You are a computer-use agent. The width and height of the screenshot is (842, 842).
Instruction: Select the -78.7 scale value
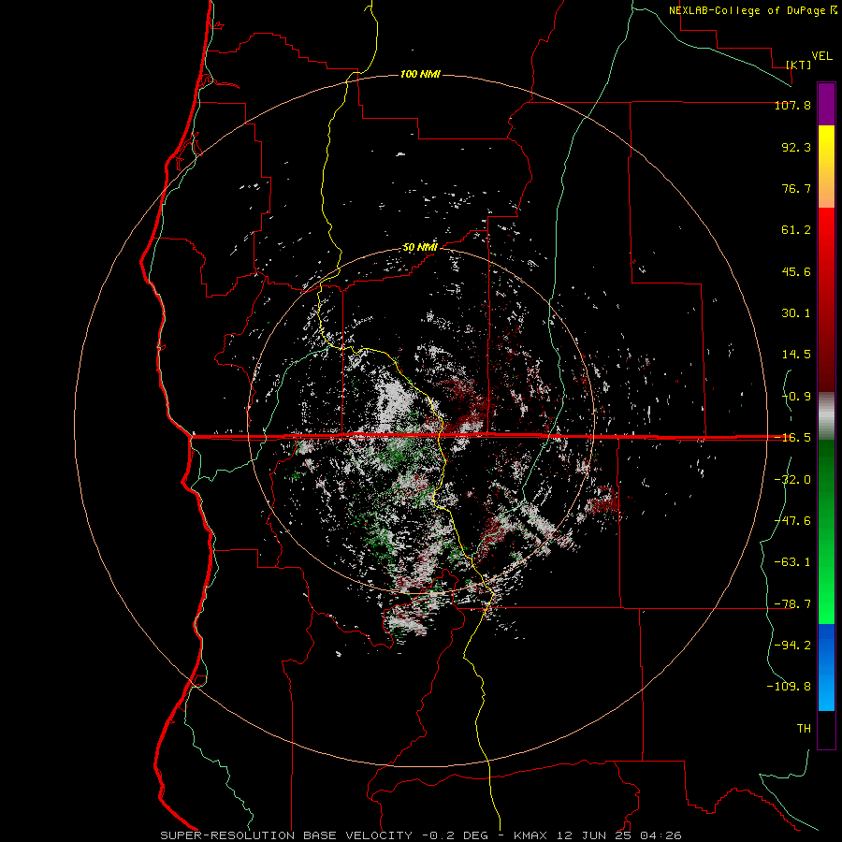pyautogui.click(x=792, y=604)
